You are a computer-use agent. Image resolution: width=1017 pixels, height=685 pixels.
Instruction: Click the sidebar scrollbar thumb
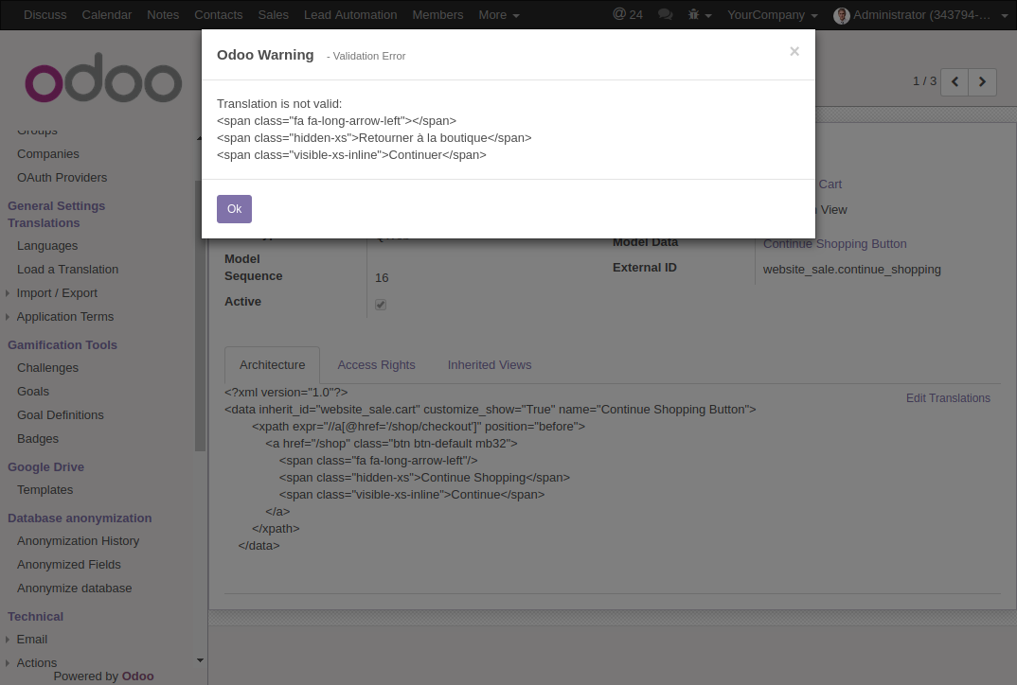(200, 316)
